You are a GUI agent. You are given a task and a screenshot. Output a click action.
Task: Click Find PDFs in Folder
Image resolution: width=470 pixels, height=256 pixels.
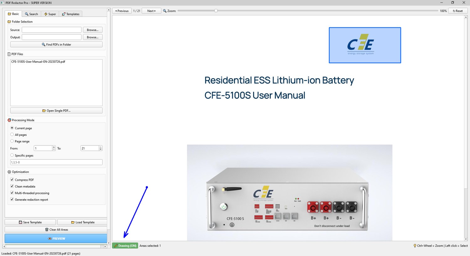(56, 45)
